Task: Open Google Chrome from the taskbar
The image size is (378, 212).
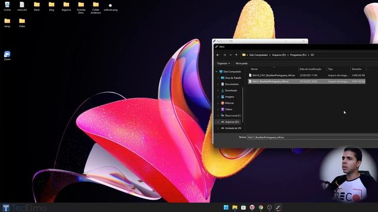Action: click(x=260, y=207)
